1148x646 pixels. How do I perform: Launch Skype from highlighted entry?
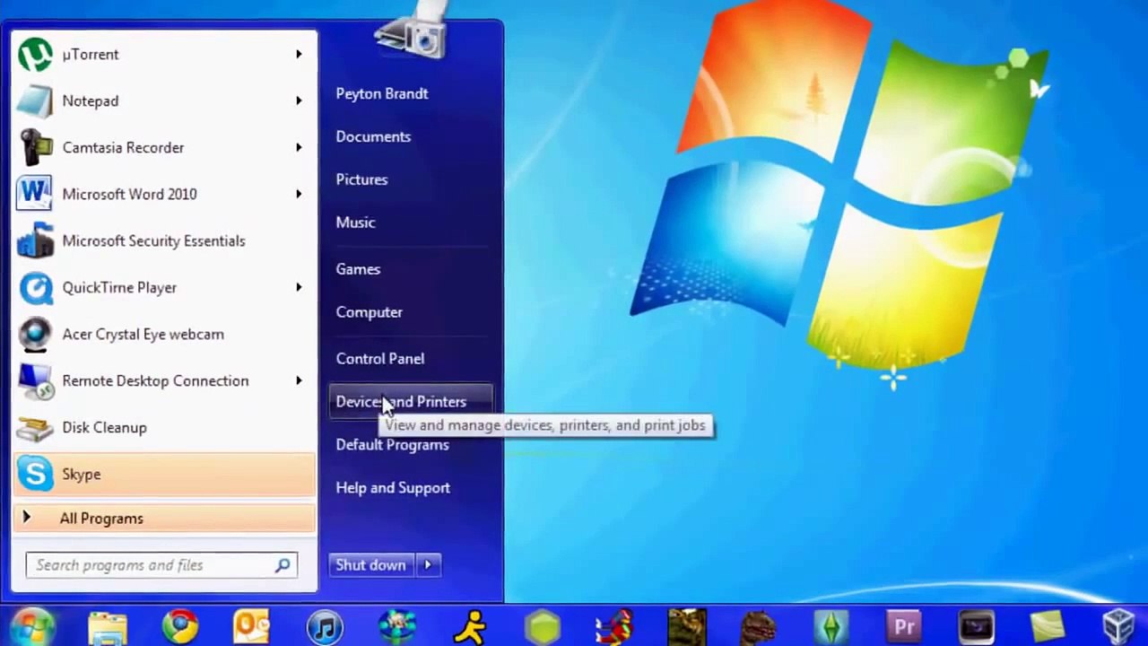(164, 475)
